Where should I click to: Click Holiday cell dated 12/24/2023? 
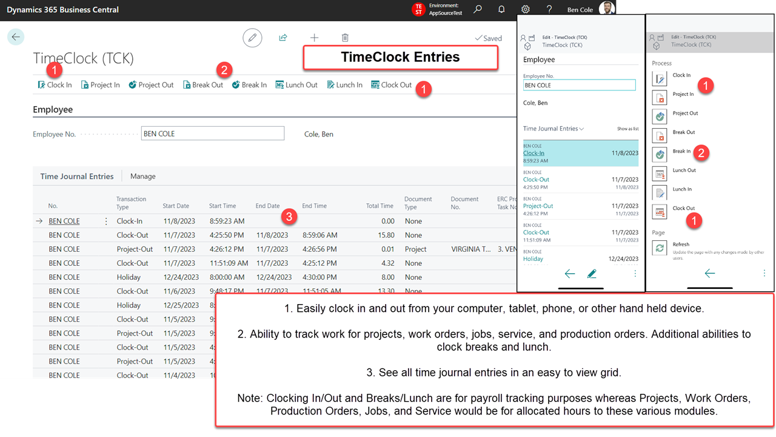[129, 277]
